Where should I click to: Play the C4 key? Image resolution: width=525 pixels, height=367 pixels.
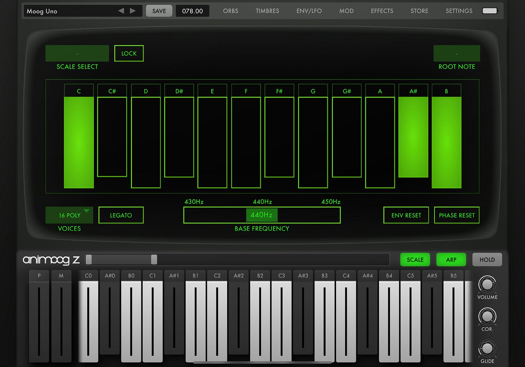pyautogui.click(x=346, y=316)
